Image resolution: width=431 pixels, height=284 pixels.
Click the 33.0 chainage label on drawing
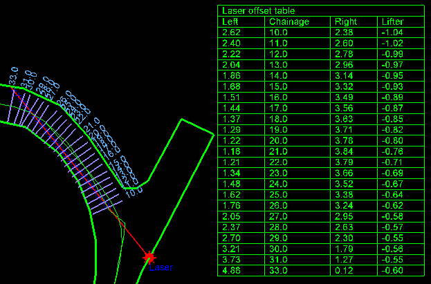click(x=14, y=76)
